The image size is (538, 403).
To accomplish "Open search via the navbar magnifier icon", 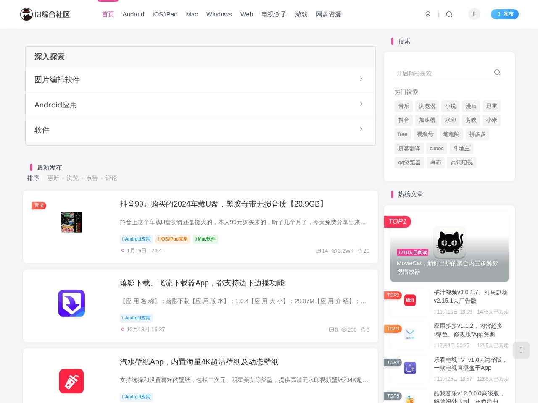I will [449, 14].
